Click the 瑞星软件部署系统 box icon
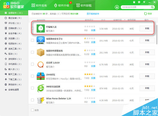 41,52
